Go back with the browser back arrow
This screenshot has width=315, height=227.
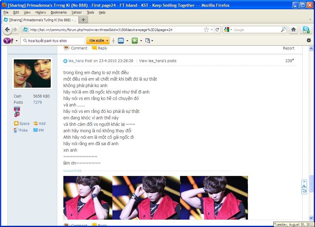click(x=7, y=30)
